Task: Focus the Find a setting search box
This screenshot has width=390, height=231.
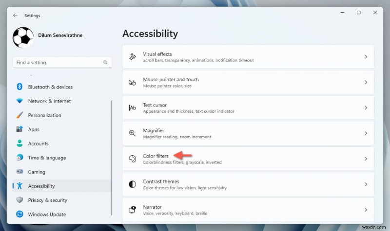Action: [x=62, y=63]
